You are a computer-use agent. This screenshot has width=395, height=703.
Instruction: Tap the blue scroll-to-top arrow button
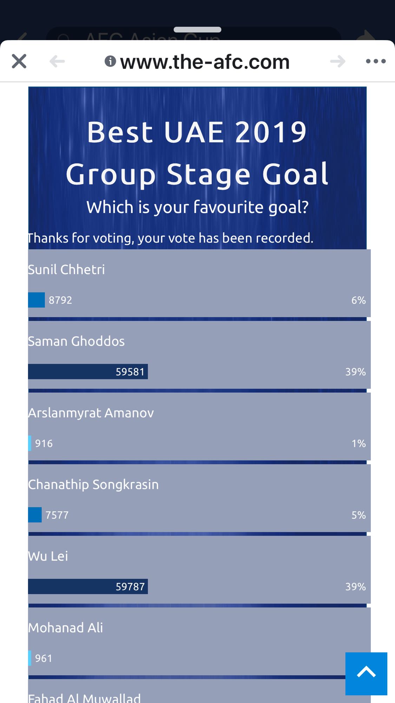point(366,673)
